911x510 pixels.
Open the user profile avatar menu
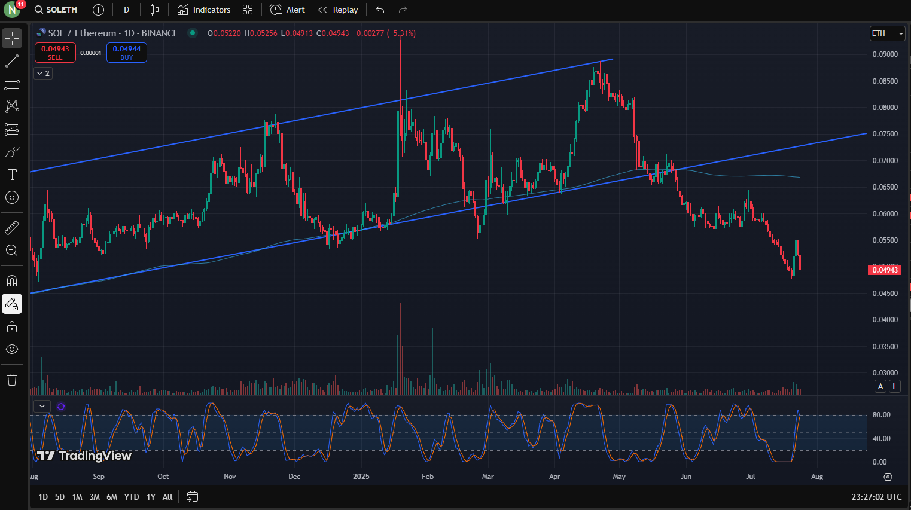coord(12,10)
